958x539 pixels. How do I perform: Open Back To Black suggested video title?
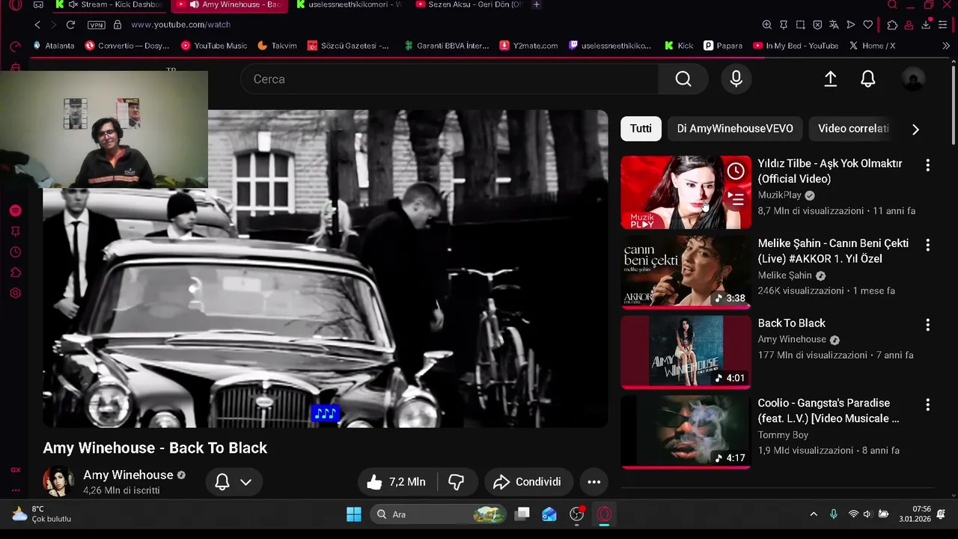[791, 323]
